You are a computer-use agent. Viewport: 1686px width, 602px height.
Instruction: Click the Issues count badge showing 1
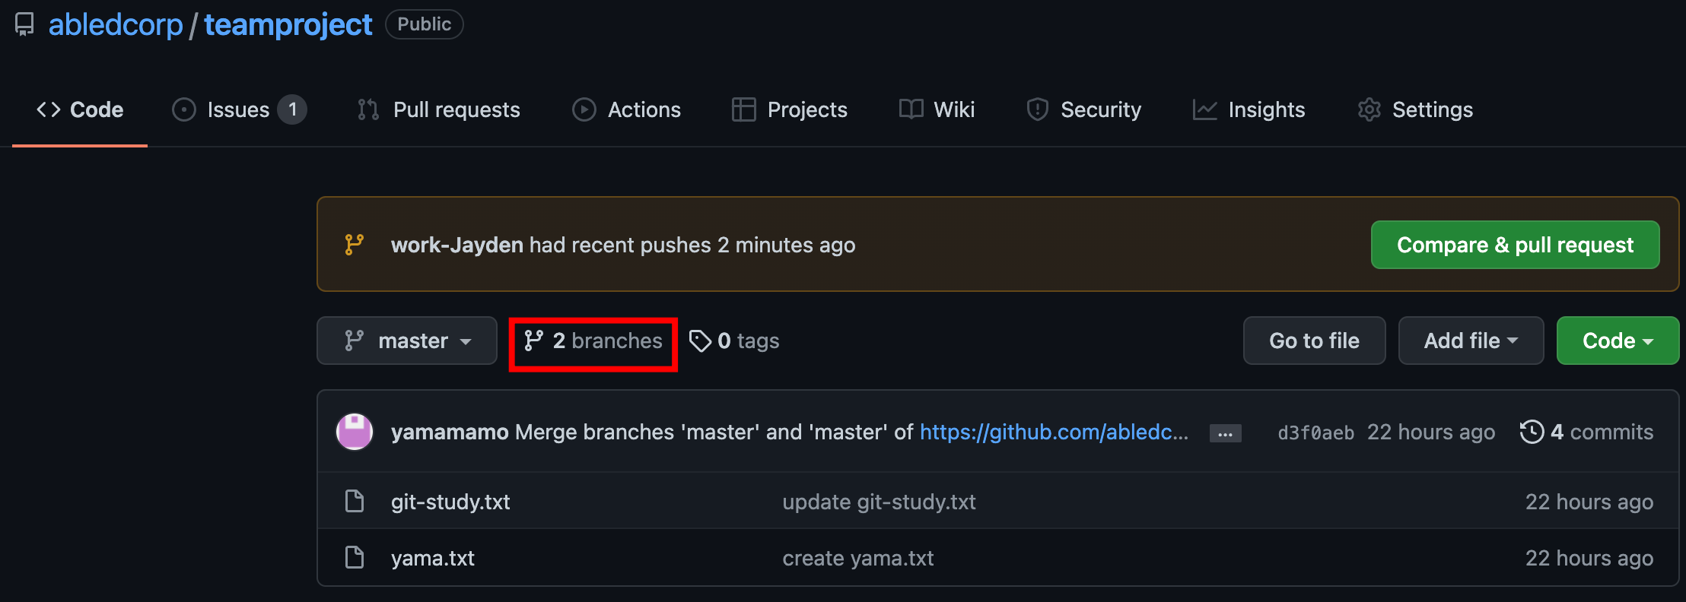coord(292,109)
